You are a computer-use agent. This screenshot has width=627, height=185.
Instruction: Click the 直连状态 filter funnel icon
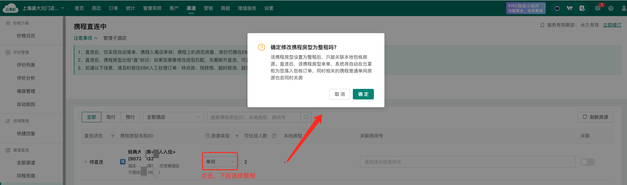[113, 136]
